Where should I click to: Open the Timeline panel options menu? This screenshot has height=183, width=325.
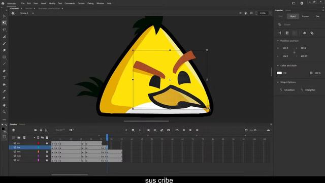tap(271, 125)
